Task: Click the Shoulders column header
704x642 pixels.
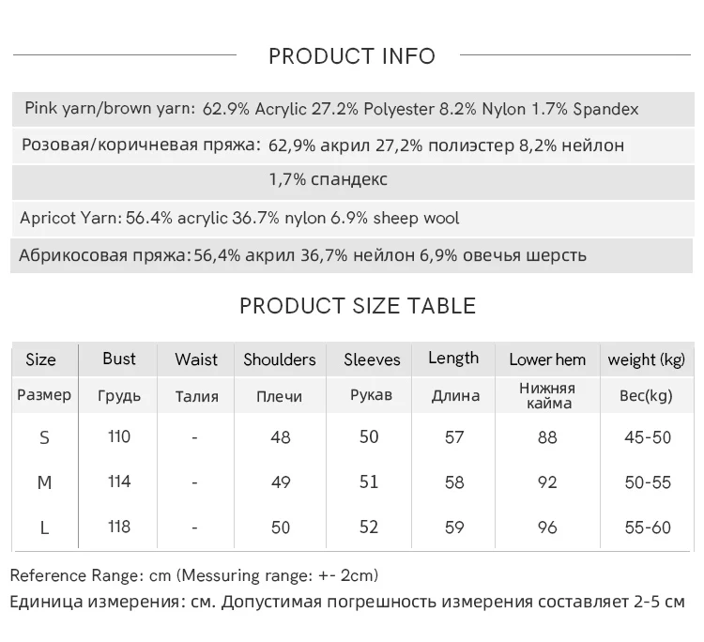Action: 280,359
